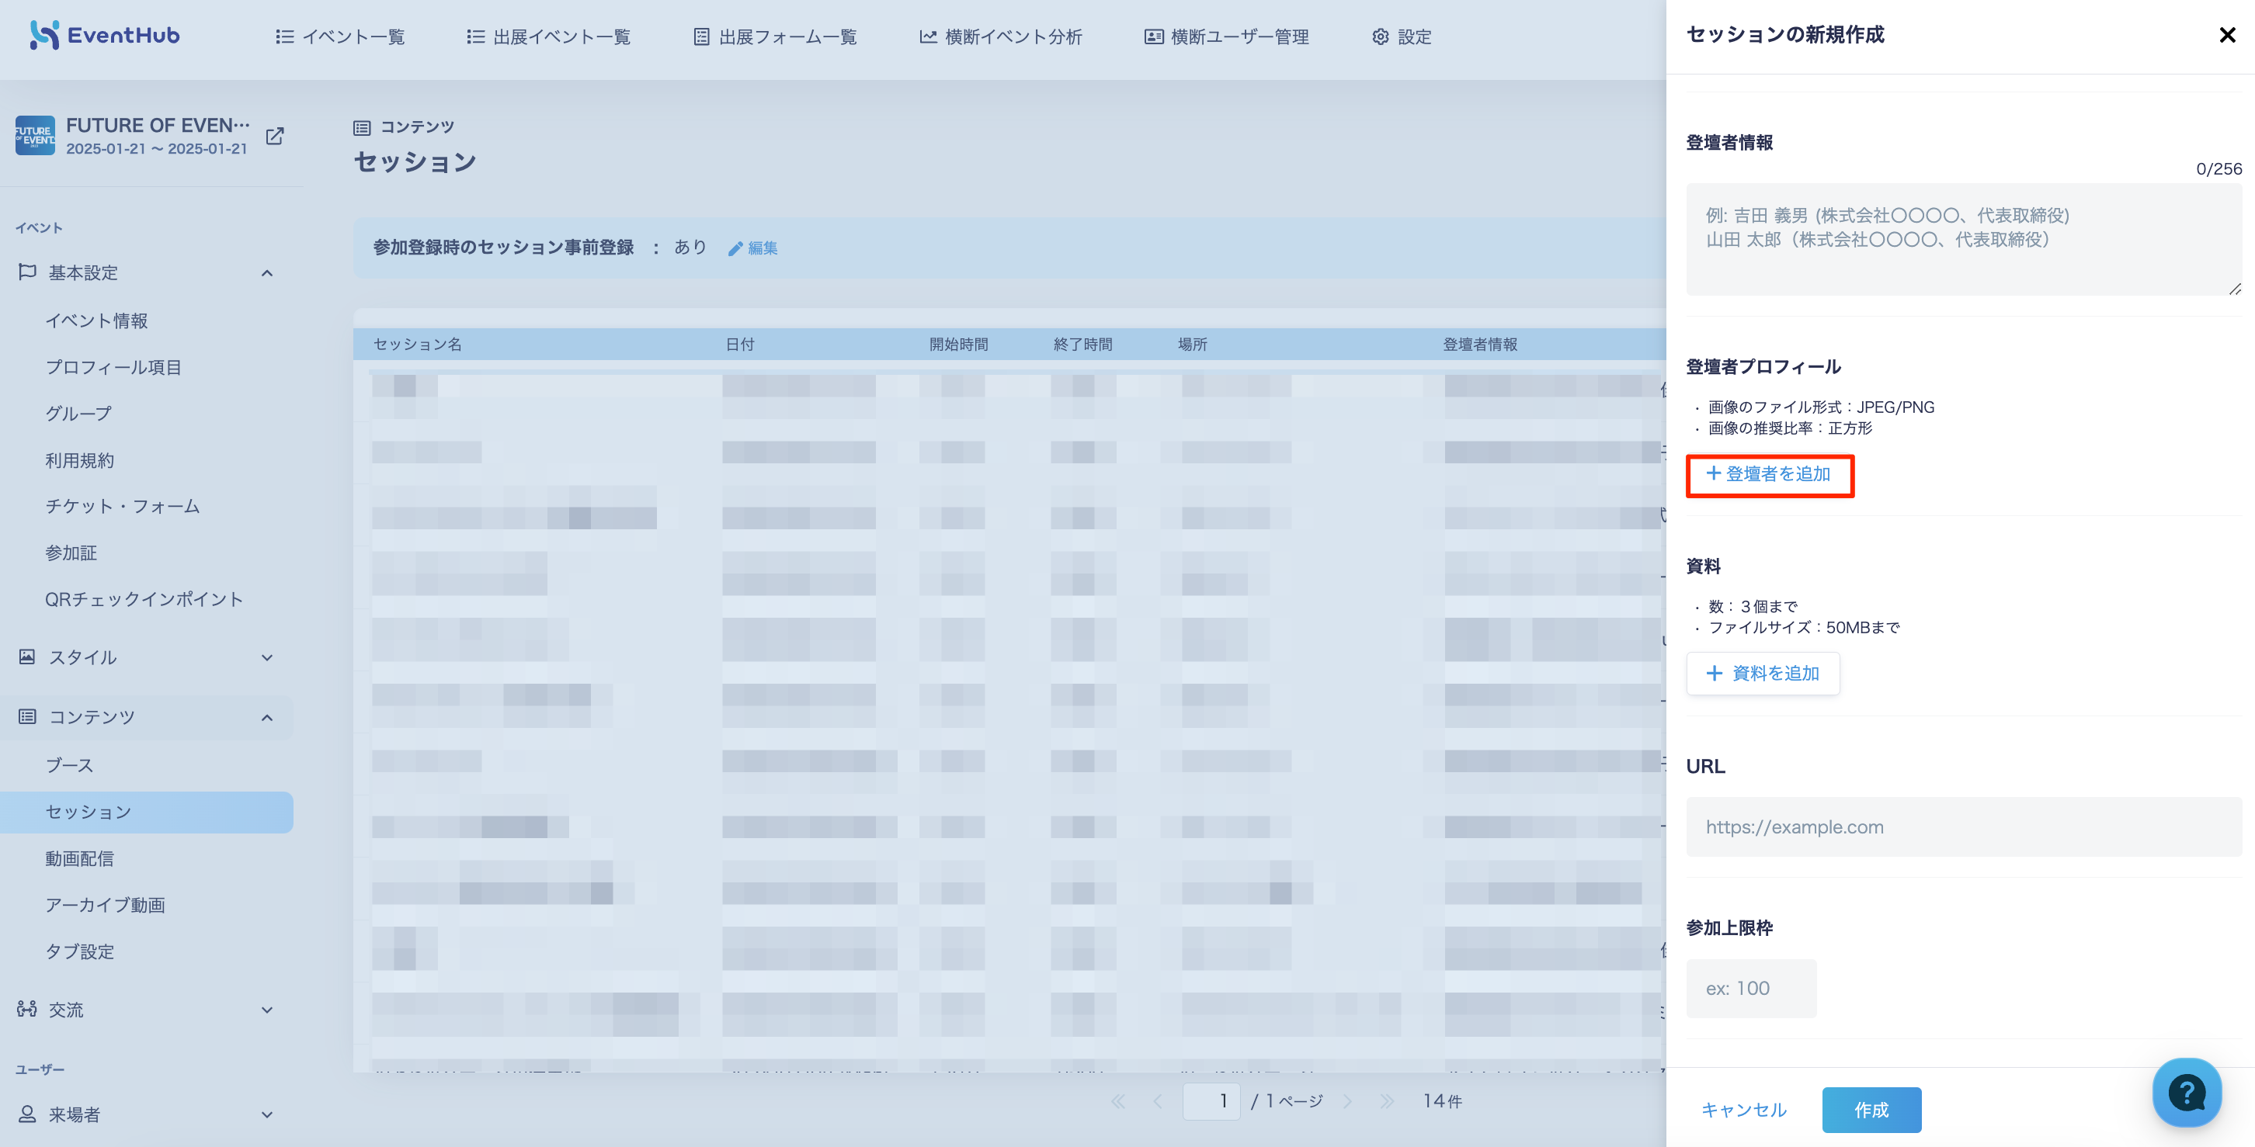Open the help question mark bubble
Viewport: 2255px width, 1147px height.
coord(2187,1093)
